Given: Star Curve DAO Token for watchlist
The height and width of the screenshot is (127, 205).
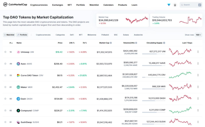Looking at the screenshot, I should click(5, 75).
